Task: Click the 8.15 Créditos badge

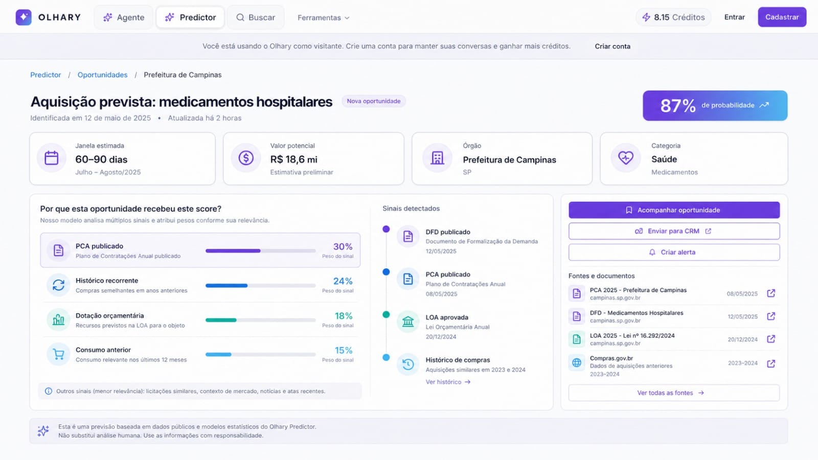Action: [673, 17]
